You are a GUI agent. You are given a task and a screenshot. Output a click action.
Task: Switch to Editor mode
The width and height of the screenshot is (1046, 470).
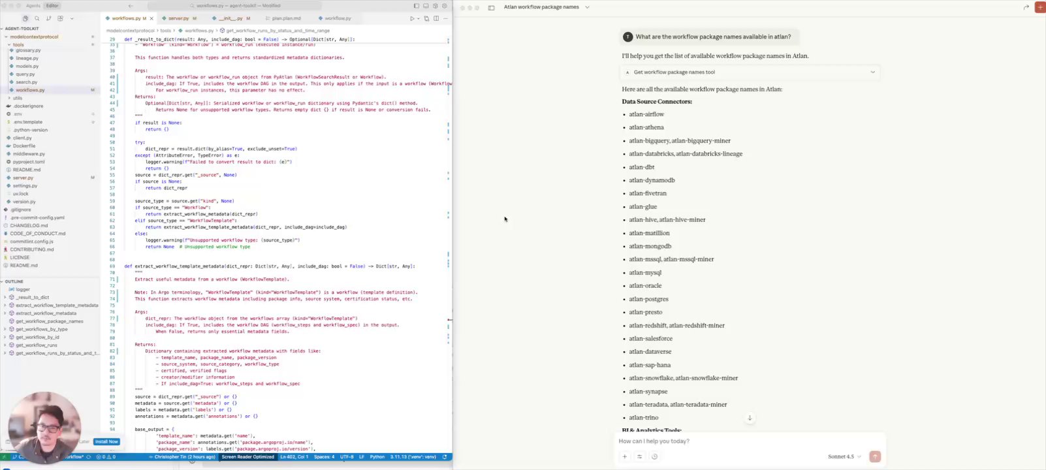click(x=52, y=6)
